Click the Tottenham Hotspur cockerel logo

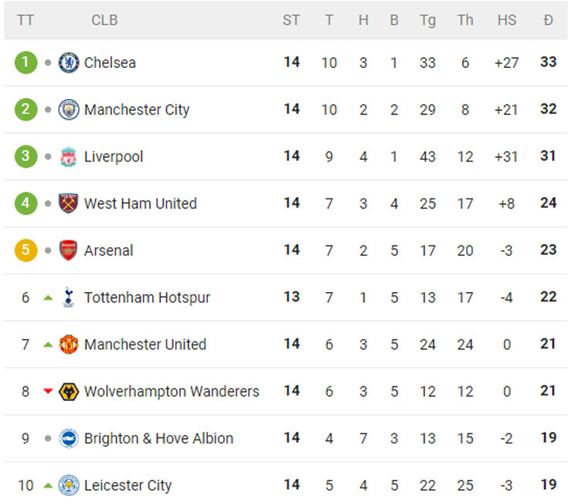pos(68,297)
